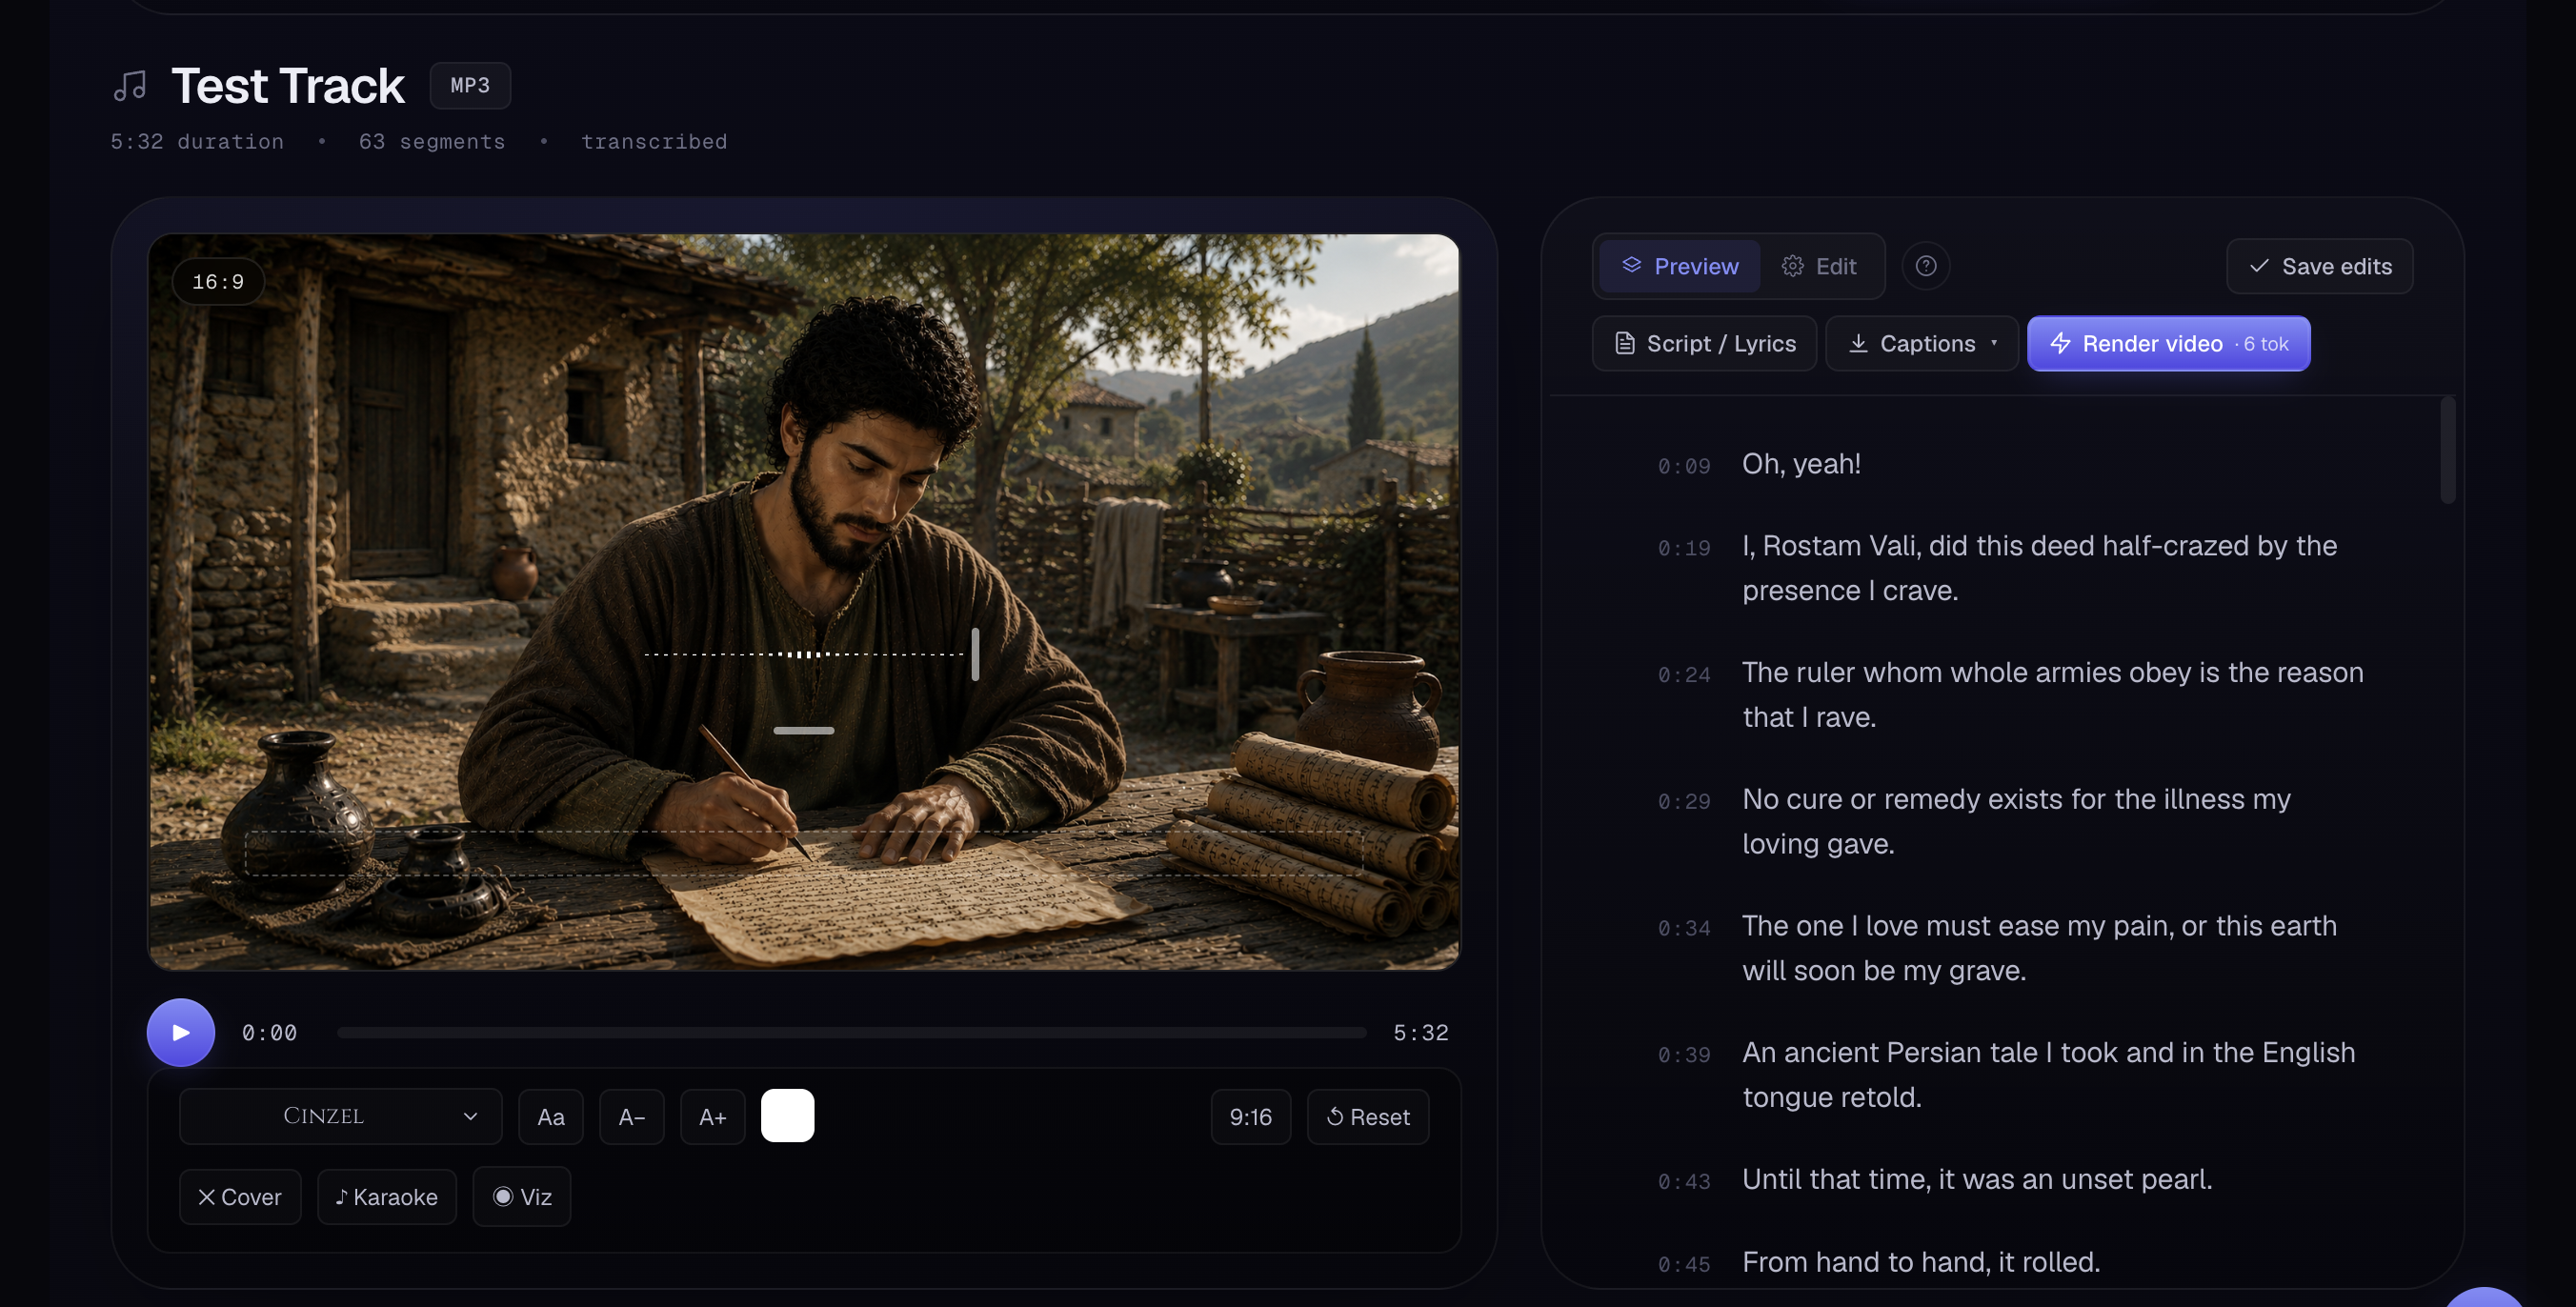The height and width of the screenshot is (1307, 2576).
Task: Click the circle icon on Viz button
Action: point(503,1197)
